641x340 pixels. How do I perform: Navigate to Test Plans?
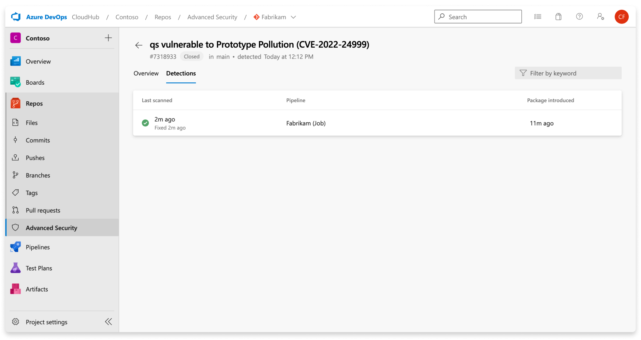pyautogui.click(x=38, y=268)
